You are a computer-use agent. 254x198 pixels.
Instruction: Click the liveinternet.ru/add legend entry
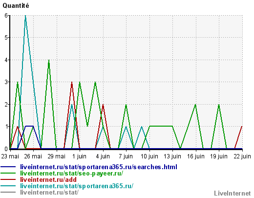tap(48, 179)
